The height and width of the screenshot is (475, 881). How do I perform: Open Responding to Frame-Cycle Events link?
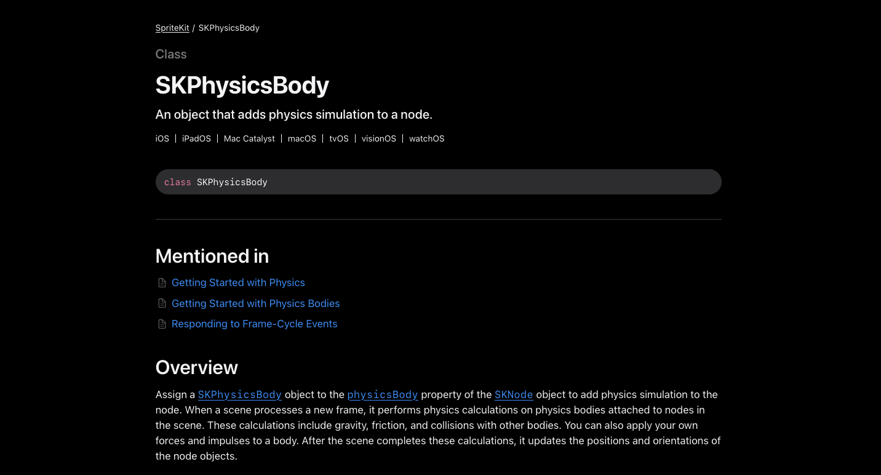[x=254, y=324]
